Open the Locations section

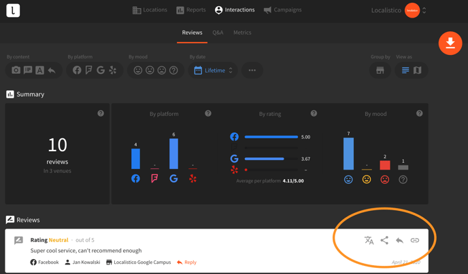(150, 10)
